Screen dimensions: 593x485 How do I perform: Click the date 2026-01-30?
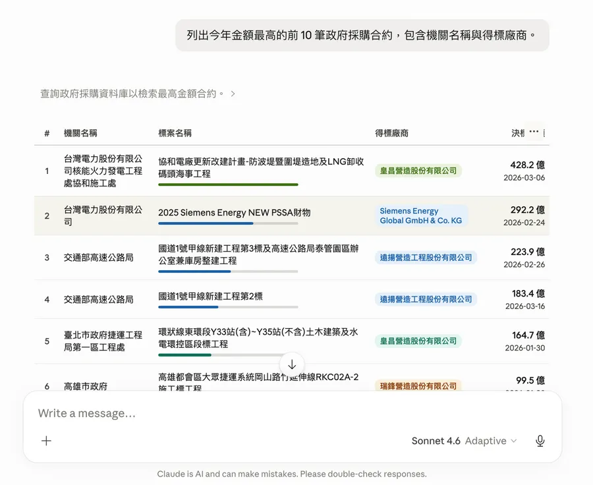pyautogui.click(x=525, y=348)
